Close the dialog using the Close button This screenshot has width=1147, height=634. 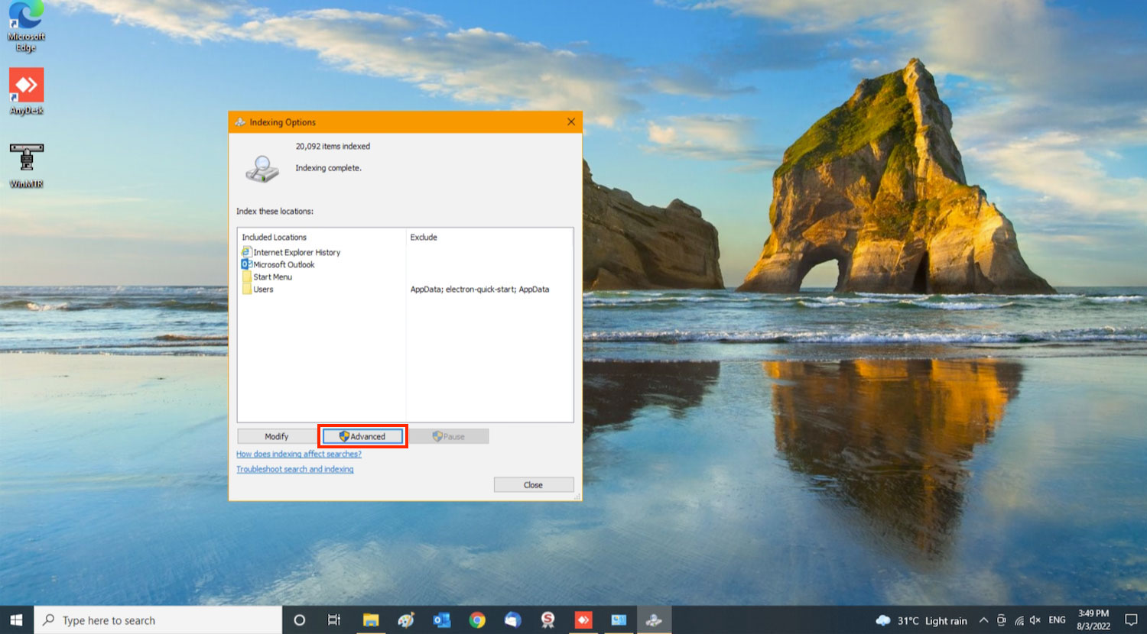(x=533, y=485)
